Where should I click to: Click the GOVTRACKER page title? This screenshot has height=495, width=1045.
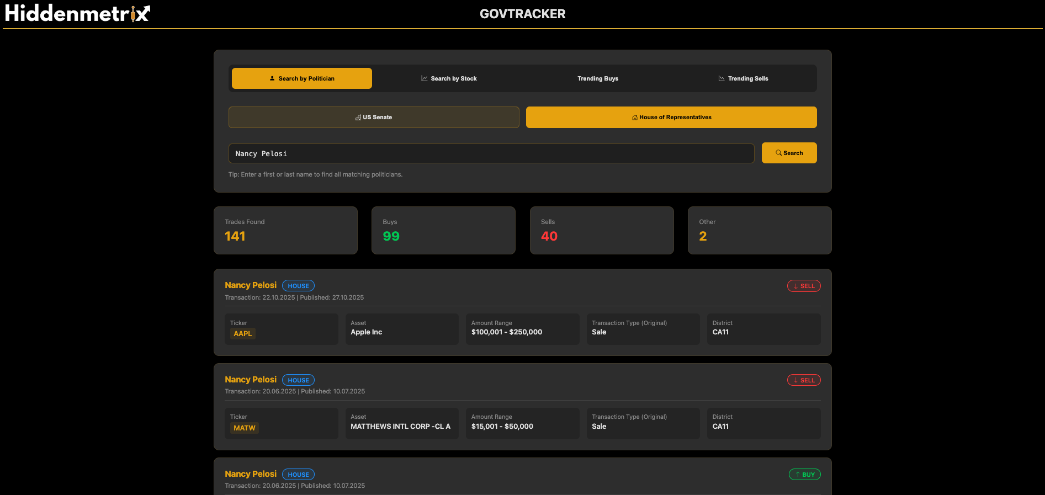(523, 14)
